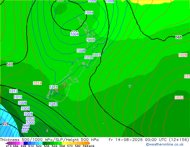Click the legend value 474

click(9, 146)
